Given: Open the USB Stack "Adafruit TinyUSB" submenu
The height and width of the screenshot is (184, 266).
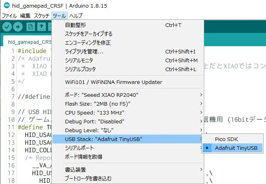Looking at the screenshot, I should [x=128, y=139].
